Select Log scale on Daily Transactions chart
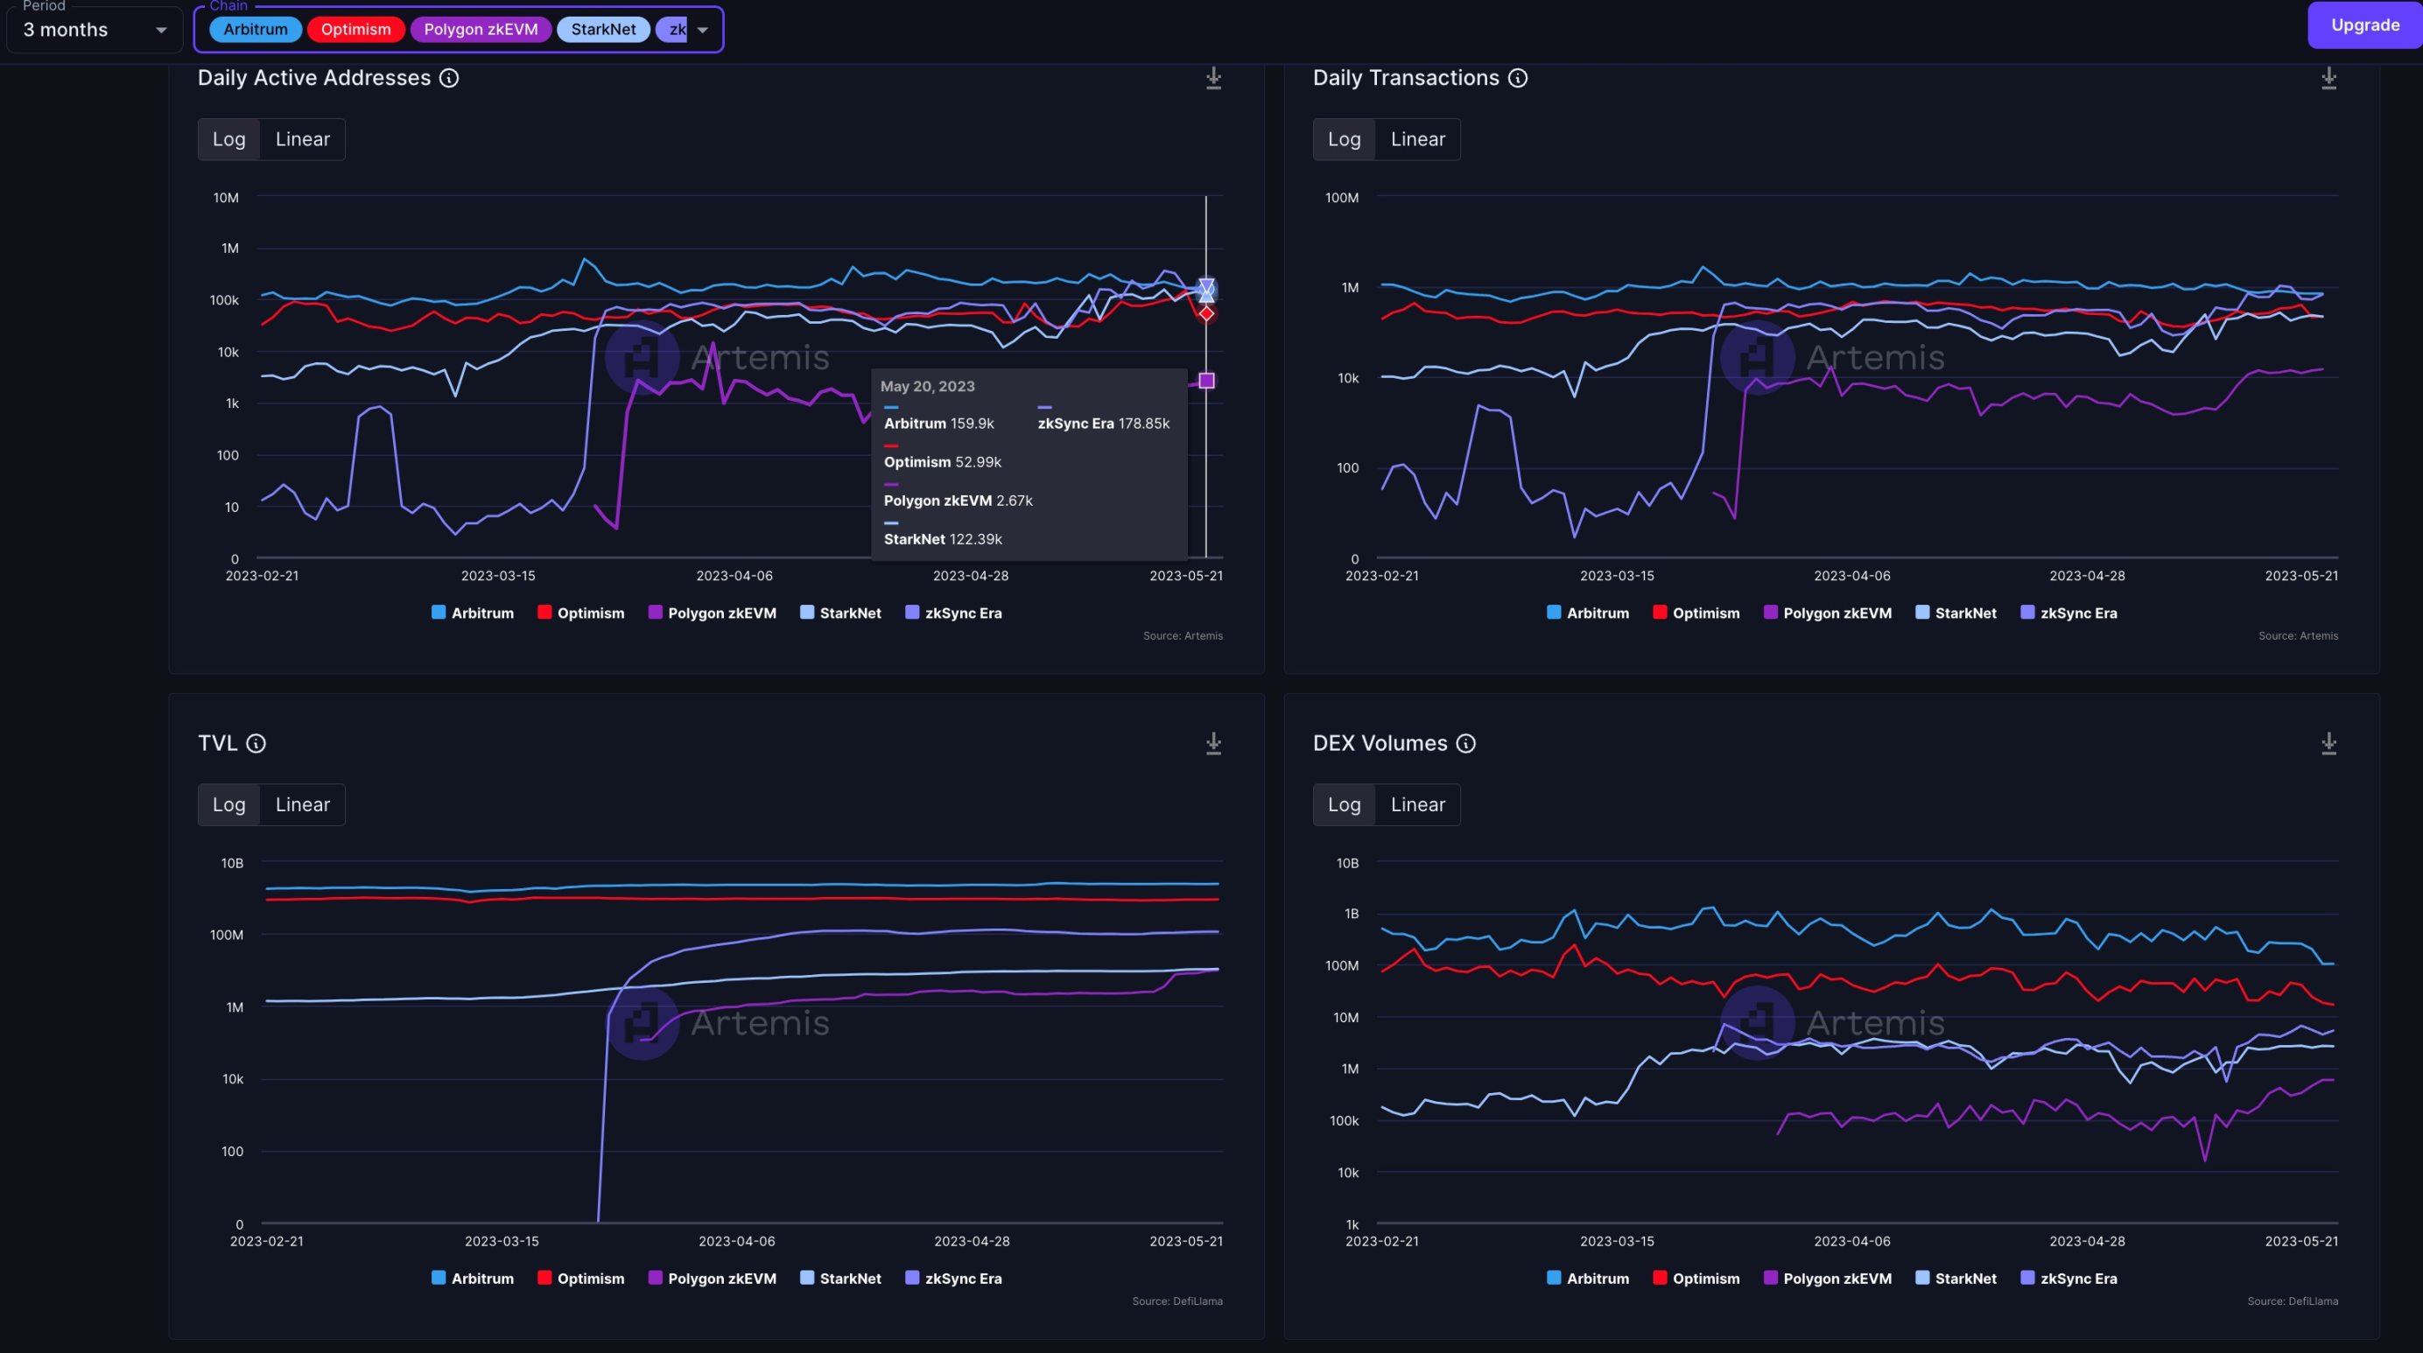 tap(1343, 139)
